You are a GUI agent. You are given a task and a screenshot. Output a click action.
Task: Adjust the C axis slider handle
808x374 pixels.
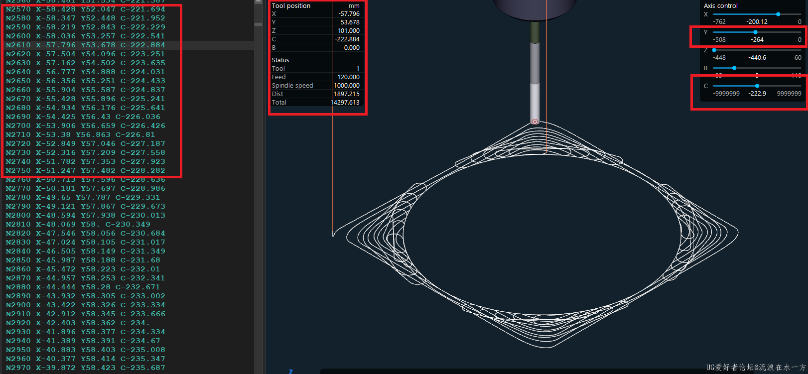point(757,86)
